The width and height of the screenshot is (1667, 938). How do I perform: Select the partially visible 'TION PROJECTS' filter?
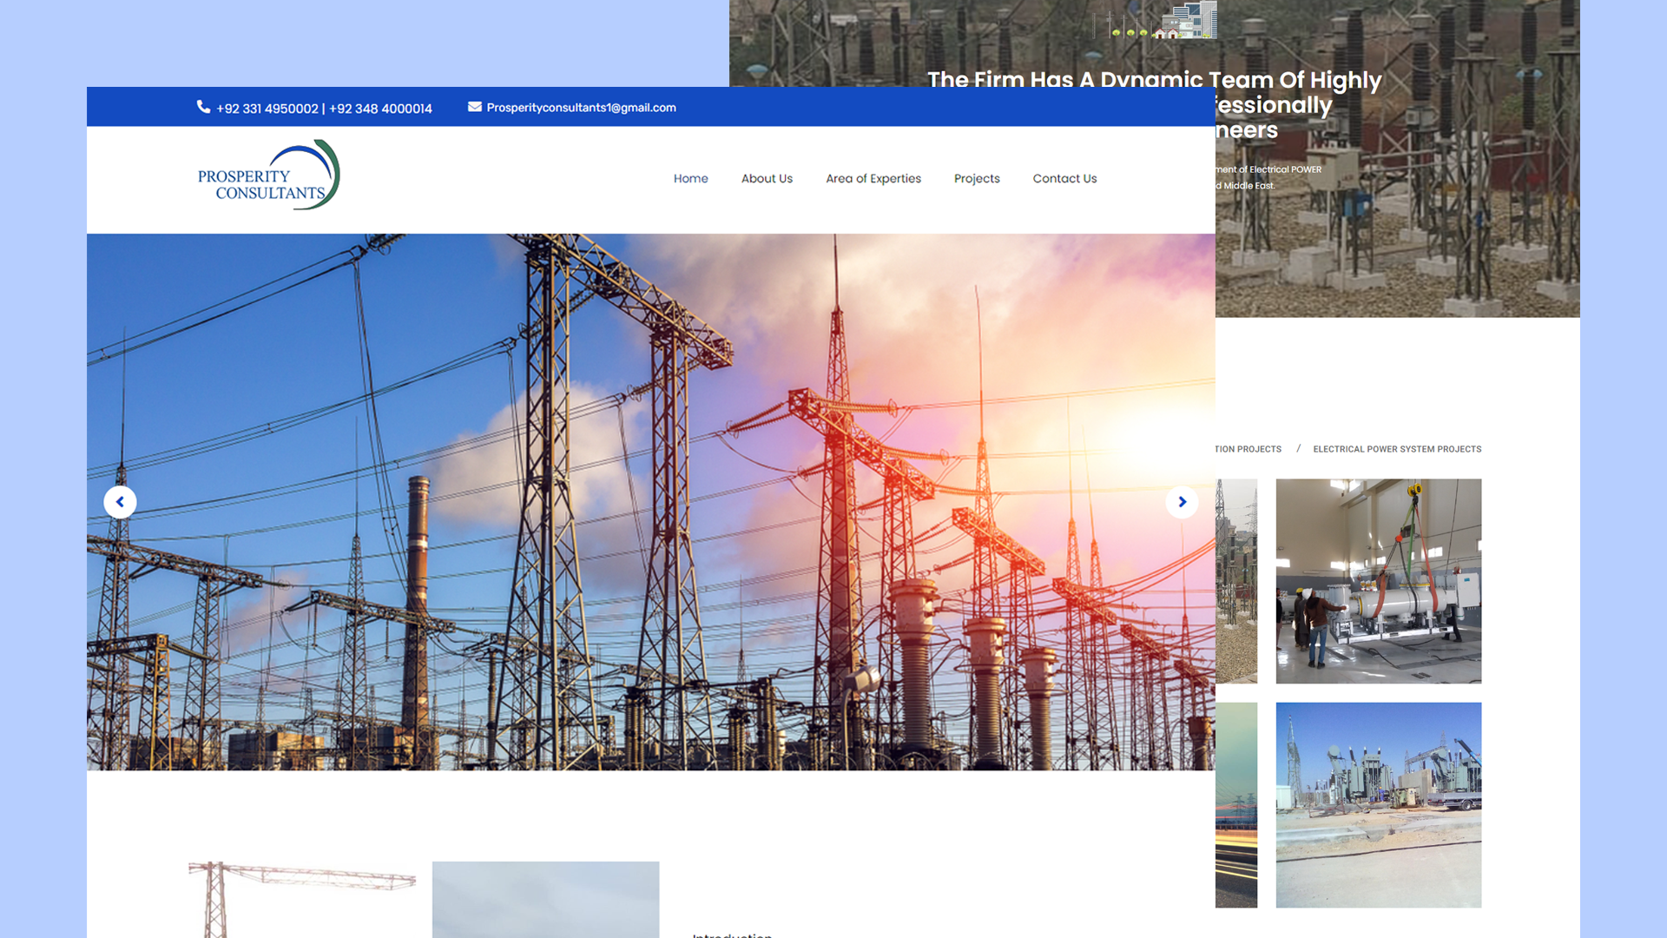(1248, 449)
